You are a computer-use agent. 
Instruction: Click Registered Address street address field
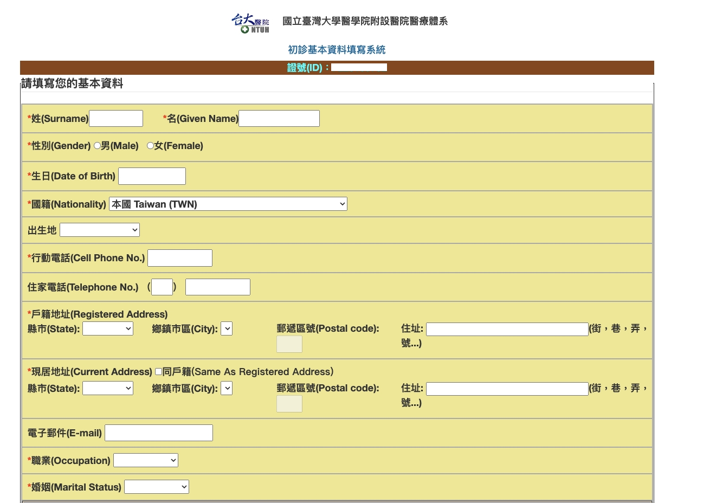click(x=507, y=329)
